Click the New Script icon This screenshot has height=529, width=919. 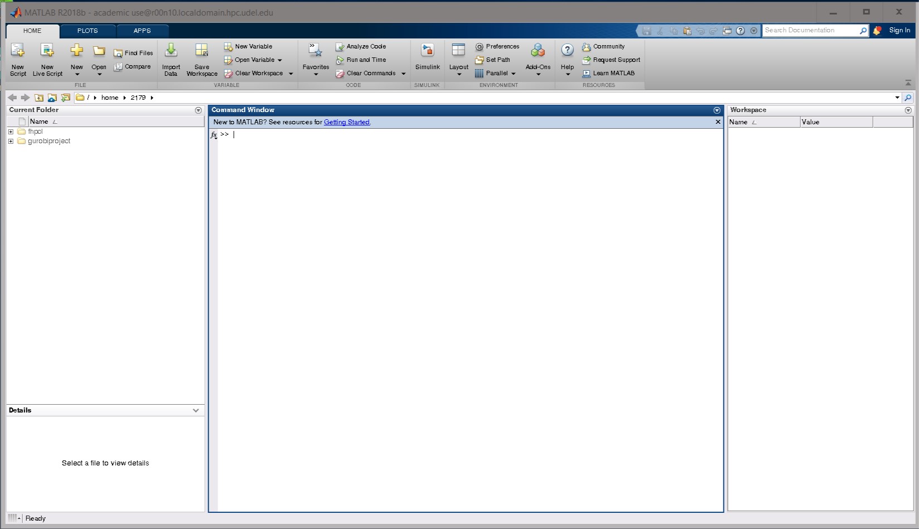click(x=18, y=51)
